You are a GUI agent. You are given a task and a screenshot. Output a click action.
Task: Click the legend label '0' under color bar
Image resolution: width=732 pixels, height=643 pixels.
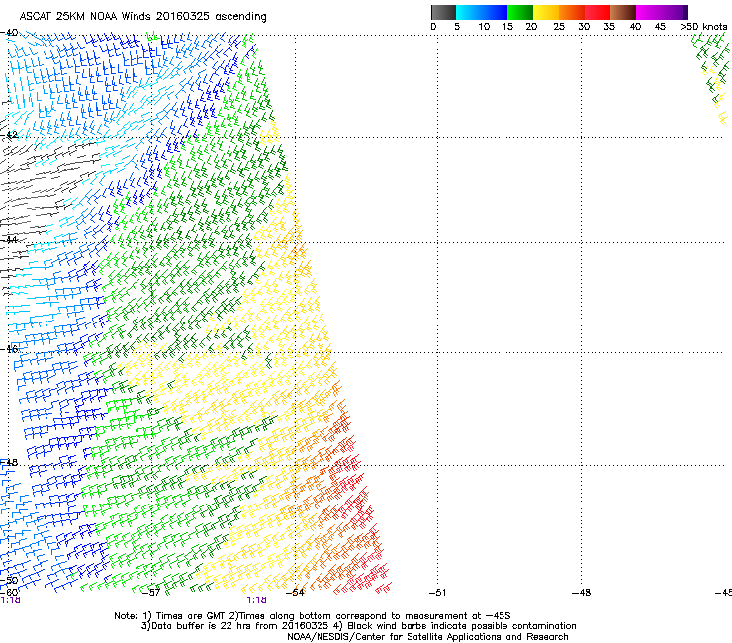click(x=433, y=27)
